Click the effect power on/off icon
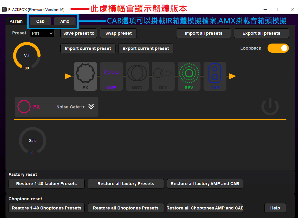Screen dimensions: 298x218 coord(270,107)
